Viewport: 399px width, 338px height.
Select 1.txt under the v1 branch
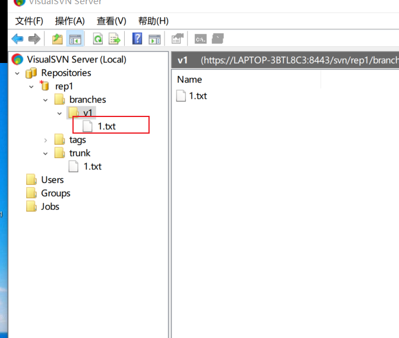tap(107, 127)
